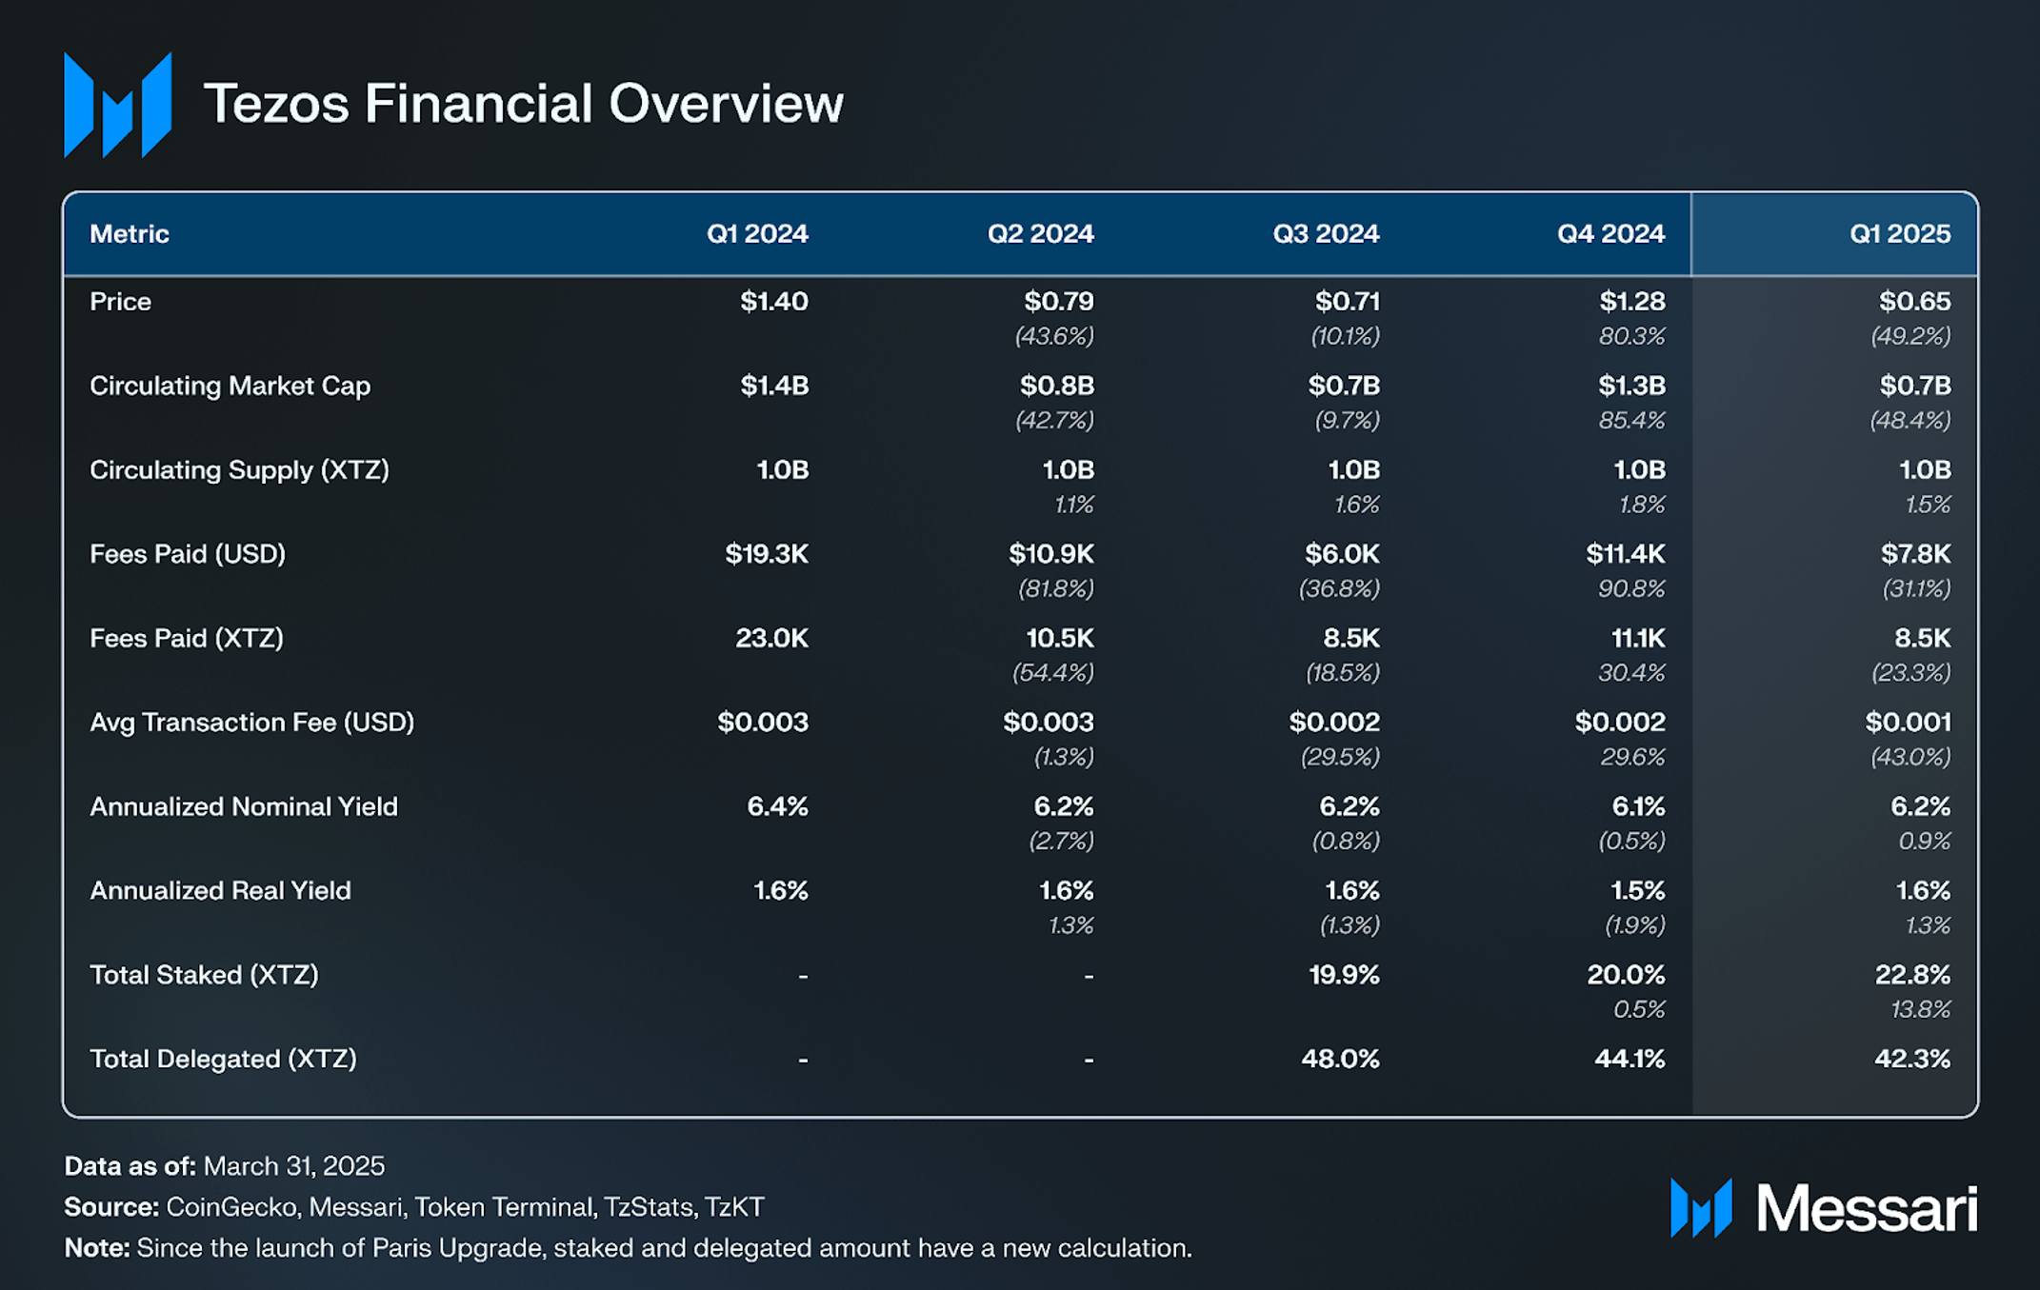Click the 'Total Staked (XTZ)' row label
This screenshot has height=1290, width=2040.
tap(205, 975)
